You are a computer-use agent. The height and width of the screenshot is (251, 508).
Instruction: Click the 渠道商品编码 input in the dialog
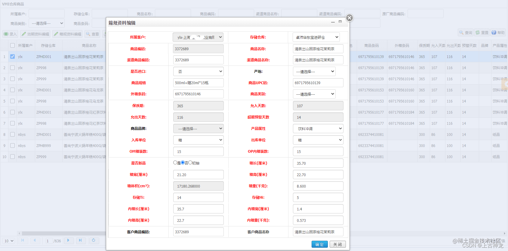[198, 60]
